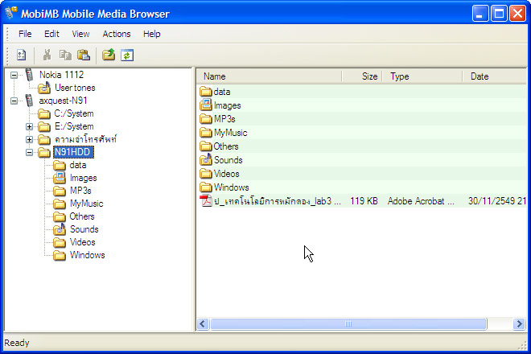
Task: Expand the E:/System folder node
Action: pyautogui.click(x=30, y=126)
